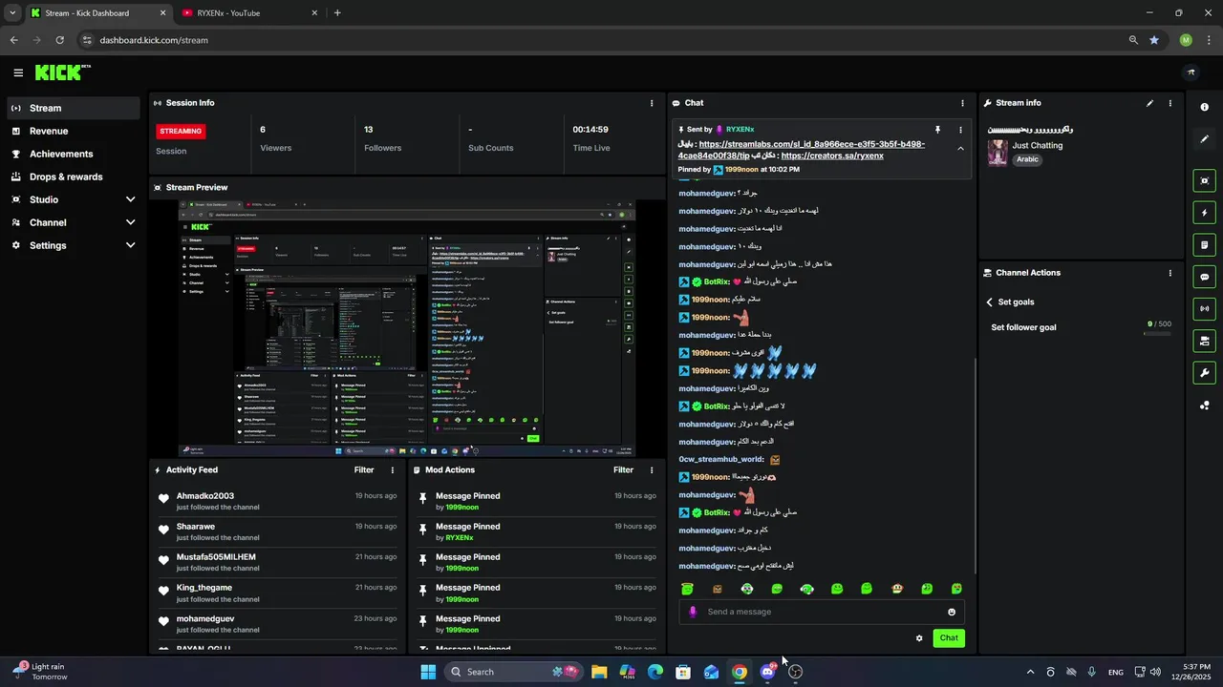Open File Explorer from the taskbar

(x=599, y=672)
